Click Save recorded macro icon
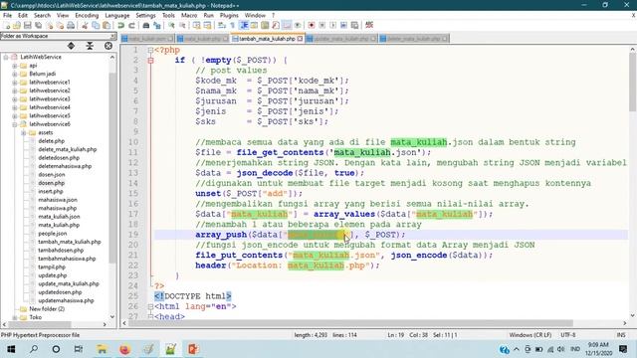Image resolution: width=637 pixels, height=358 pixels. click(354, 25)
